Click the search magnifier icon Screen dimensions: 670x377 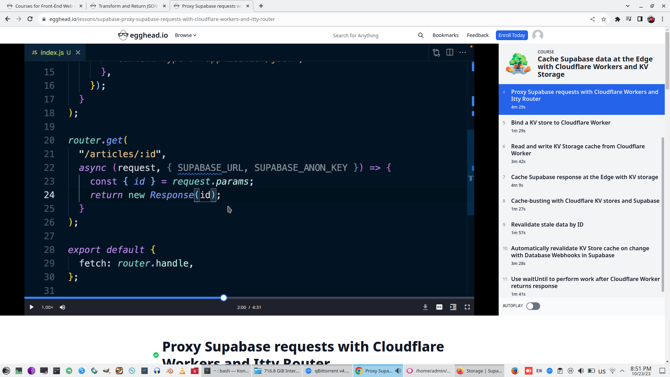[420, 35]
